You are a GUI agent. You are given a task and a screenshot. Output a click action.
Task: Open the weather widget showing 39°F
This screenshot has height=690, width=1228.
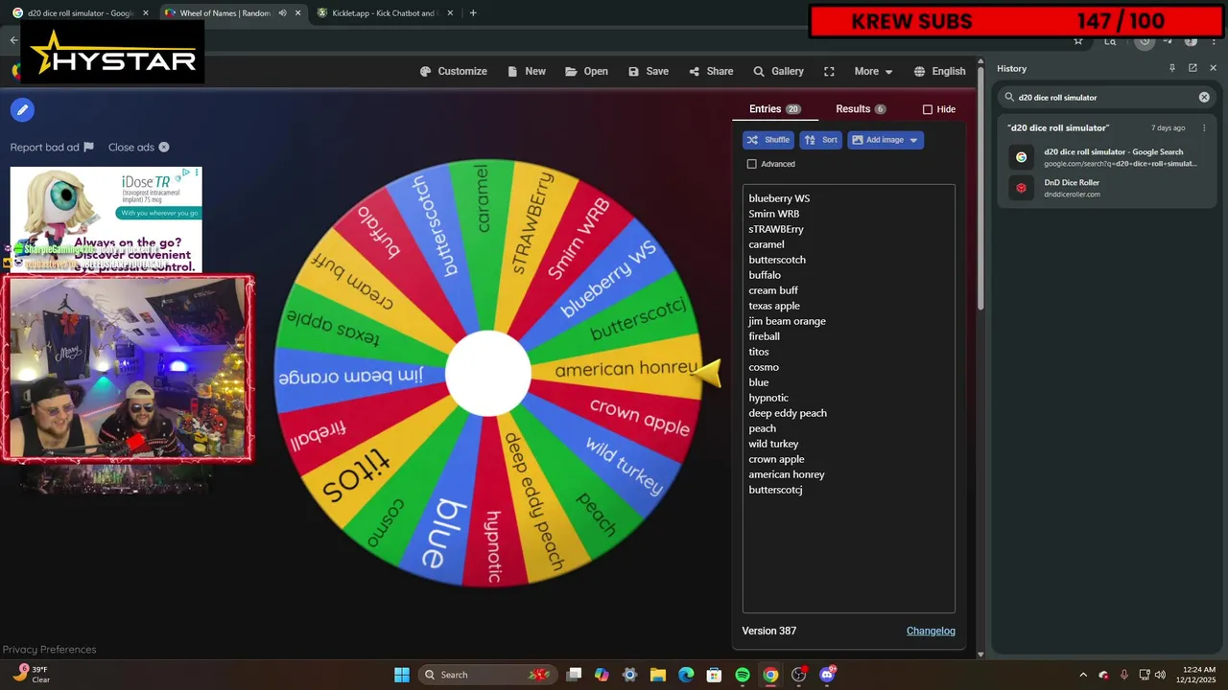pos(31,675)
